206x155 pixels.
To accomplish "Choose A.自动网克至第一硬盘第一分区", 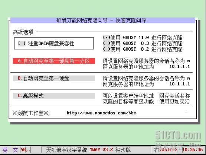I will tap(54, 61).
